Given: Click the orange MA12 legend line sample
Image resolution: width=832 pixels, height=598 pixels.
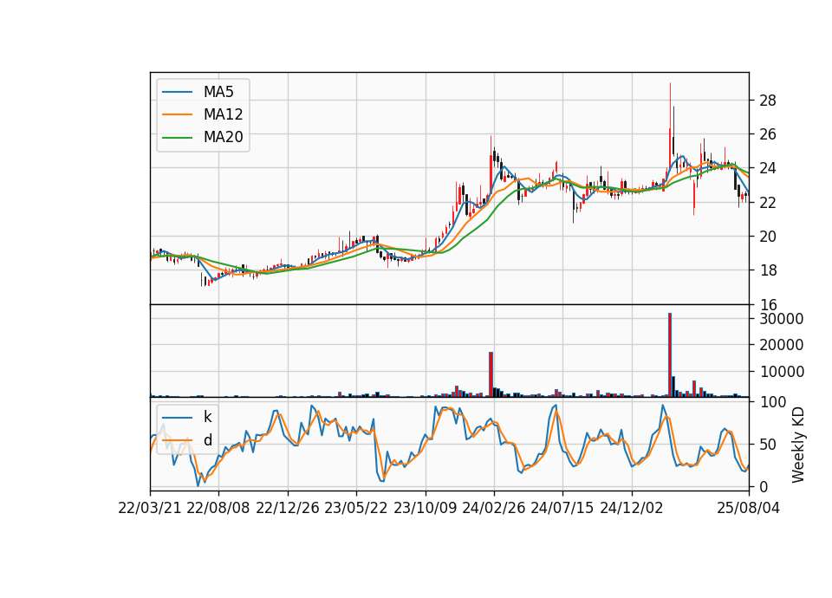Looking at the screenshot, I should [177, 114].
